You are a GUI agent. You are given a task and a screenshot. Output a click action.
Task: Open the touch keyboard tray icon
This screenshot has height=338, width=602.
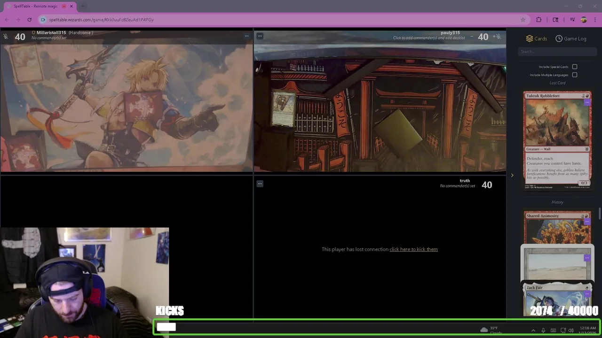pos(553,330)
